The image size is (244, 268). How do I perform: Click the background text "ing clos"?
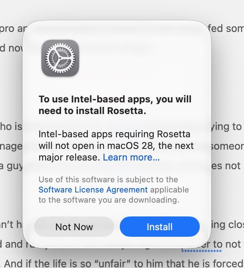coord(227,224)
